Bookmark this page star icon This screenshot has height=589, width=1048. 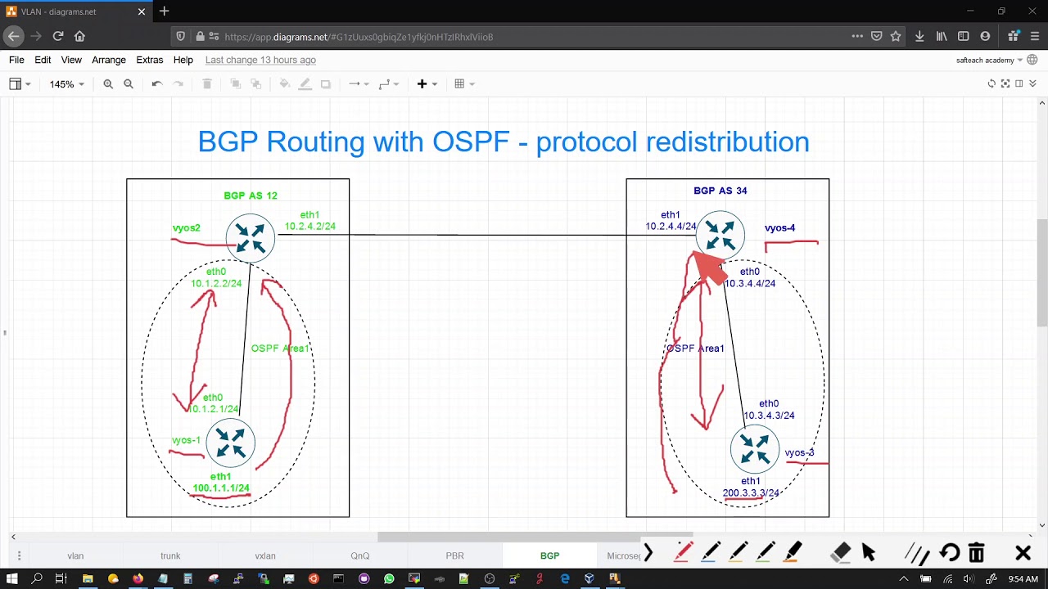tap(896, 36)
